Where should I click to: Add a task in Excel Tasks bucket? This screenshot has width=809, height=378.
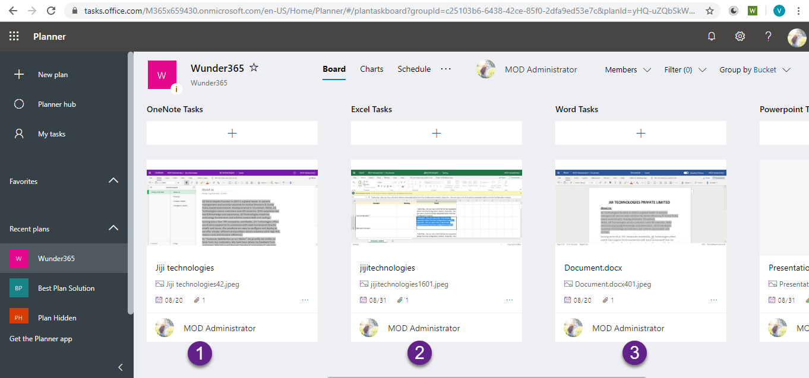tap(437, 134)
